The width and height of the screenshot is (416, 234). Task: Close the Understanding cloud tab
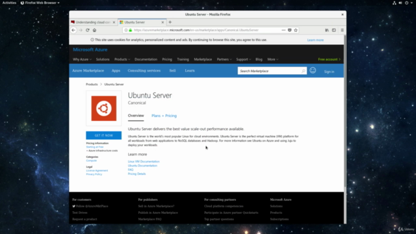pos(114,22)
